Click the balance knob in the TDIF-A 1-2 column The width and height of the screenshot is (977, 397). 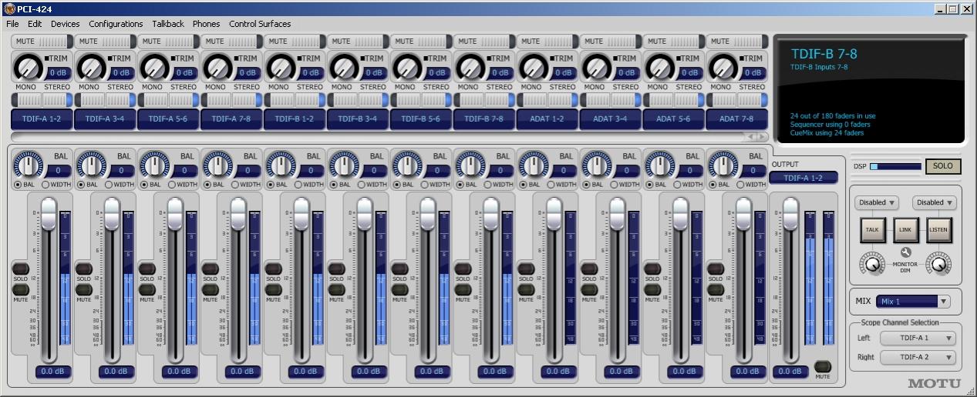click(x=28, y=165)
